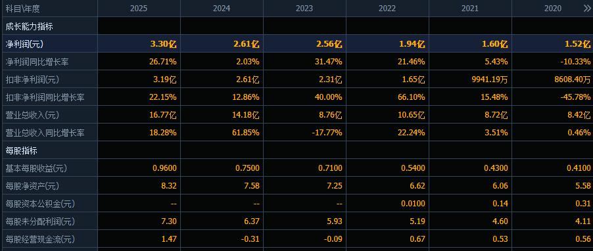Select the 2025 year column header
The image size is (593, 251).
pos(139,9)
